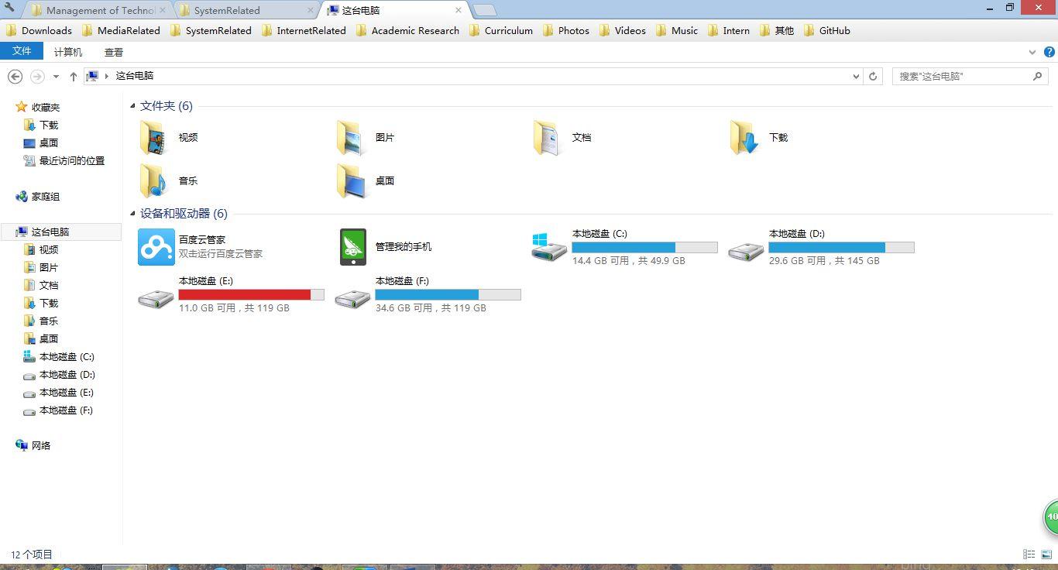Open the Music bookmark
Viewport: 1058px width, 570px height.
pyautogui.click(x=676, y=30)
